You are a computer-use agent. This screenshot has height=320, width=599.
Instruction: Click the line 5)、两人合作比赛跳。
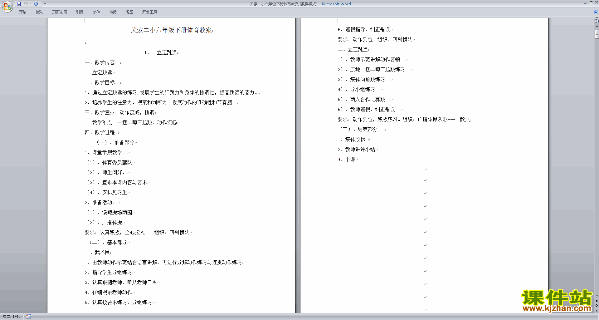(363, 99)
